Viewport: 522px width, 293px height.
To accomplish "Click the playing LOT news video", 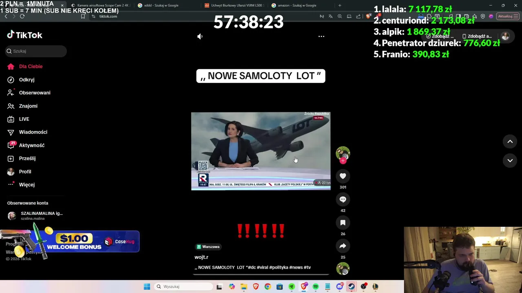I will [261, 151].
